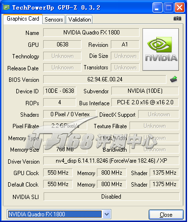Click the BIOS save chip icon
This screenshot has width=188, height=222.
[x=174, y=79]
